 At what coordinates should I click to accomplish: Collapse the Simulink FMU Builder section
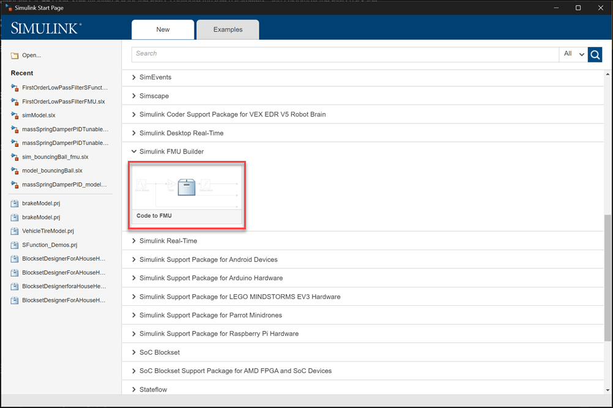[x=134, y=152]
